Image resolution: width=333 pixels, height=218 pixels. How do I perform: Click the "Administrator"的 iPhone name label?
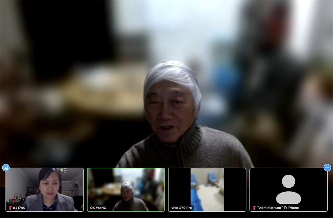pyautogui.click(x=278, y=208)
